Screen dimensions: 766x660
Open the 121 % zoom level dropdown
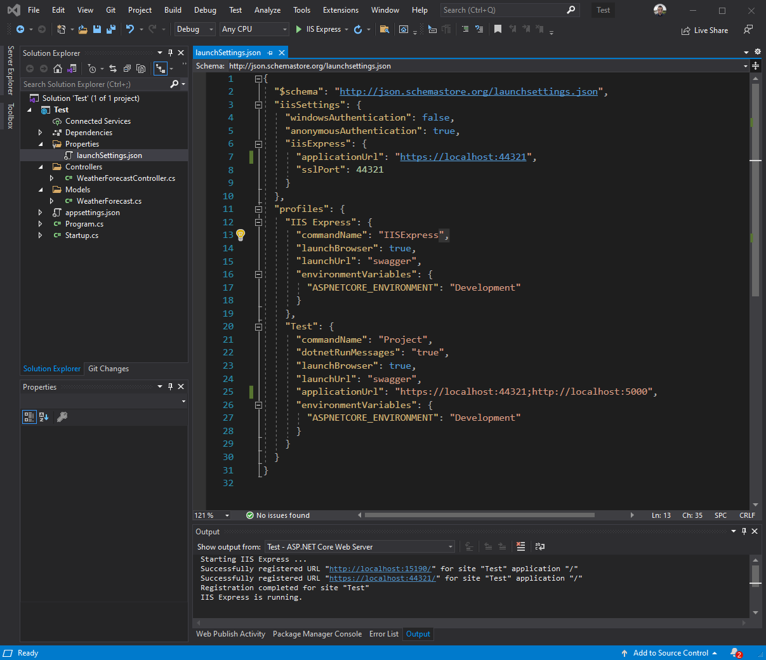pos(227,515)
